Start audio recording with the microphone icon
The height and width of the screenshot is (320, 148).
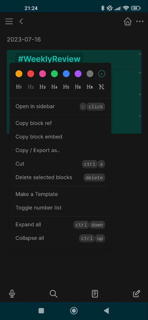point(12,293)
